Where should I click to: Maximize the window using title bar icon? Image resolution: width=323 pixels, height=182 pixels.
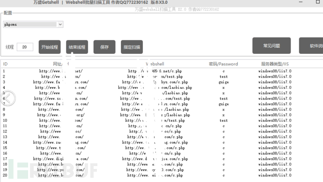(318, 2)
